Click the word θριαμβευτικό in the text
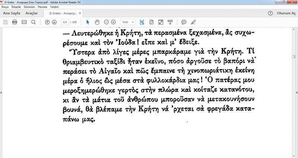298x158 pixels. coord(83,62)
